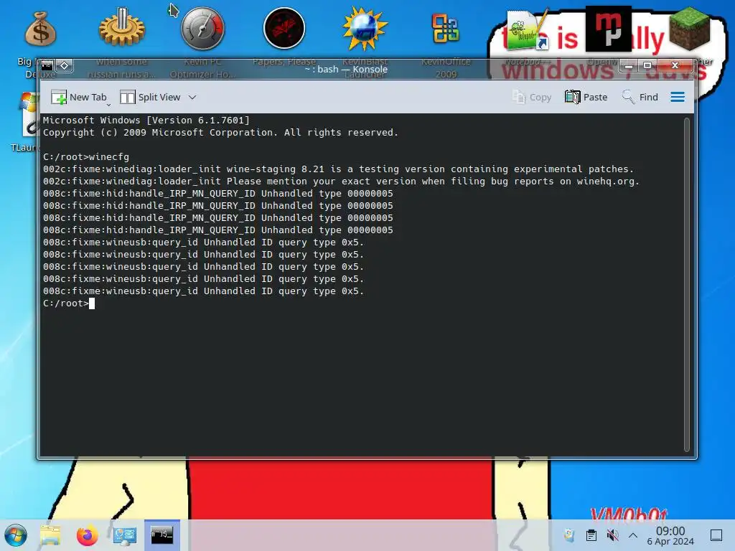Toggle the Konsole on-all-desktops pin button
This screenshot has width=735, height=551.
[x=64, y=65]
